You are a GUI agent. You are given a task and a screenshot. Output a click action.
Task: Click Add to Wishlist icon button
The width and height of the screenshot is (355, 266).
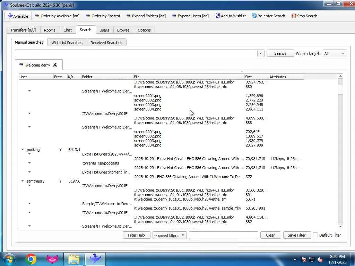tap(231, 16)
